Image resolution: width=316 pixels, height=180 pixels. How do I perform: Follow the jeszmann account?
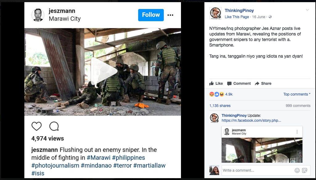[x=151, y=15]
